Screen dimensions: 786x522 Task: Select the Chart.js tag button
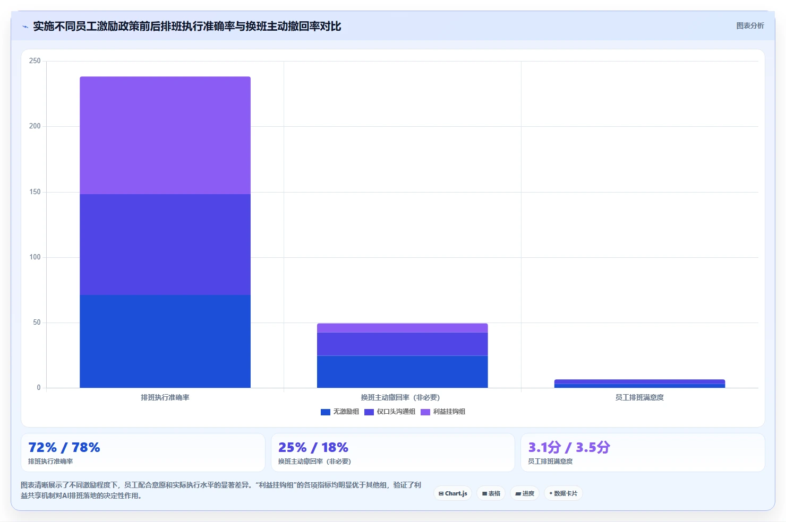(453, 493)
